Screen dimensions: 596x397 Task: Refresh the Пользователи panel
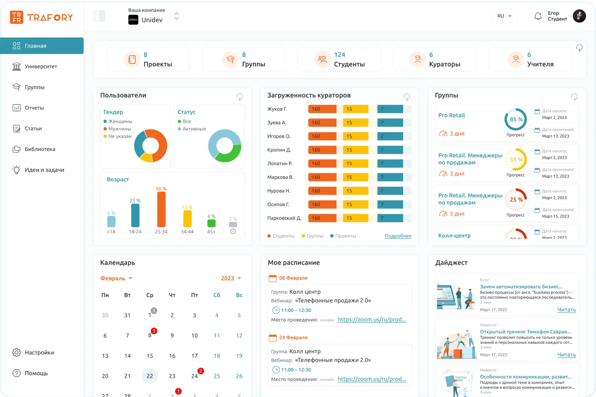point(240,97)
